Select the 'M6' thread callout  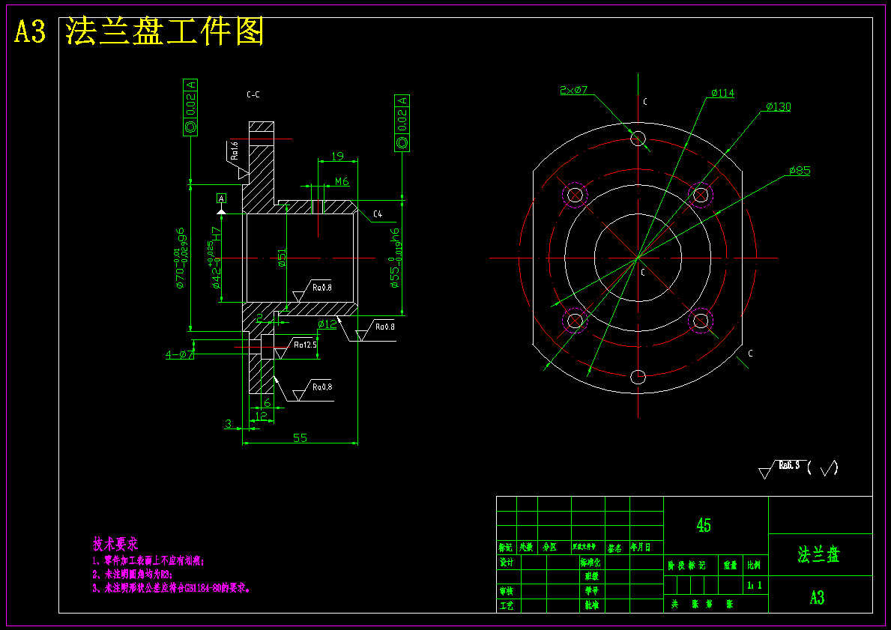click(342, 181)
